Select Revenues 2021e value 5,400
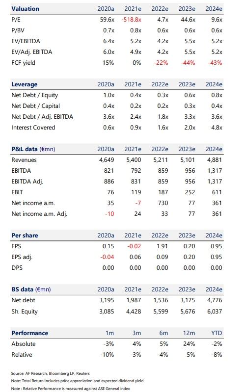Viewport: 243px width, 392px height. click(x=134, y=160)
